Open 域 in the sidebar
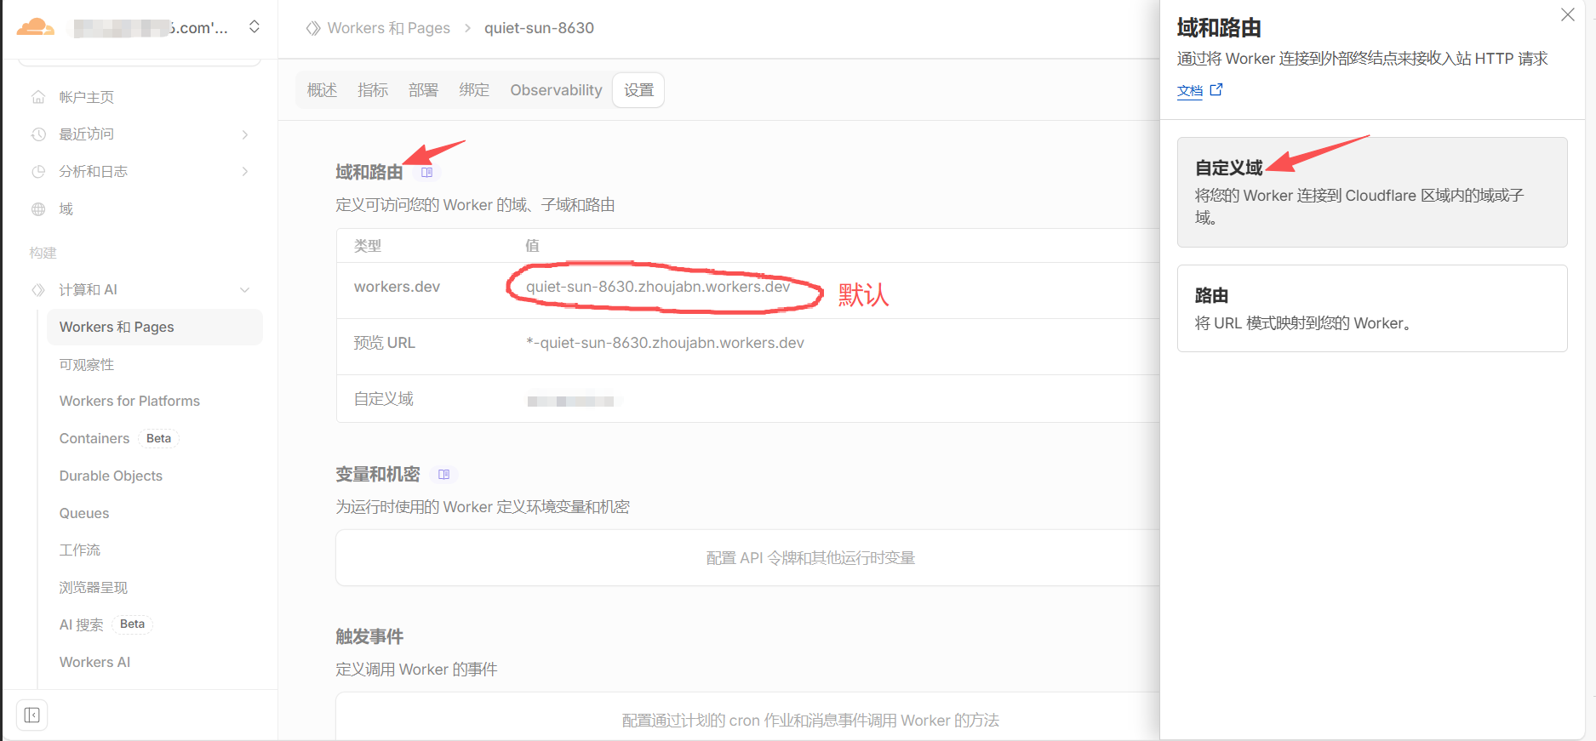The image size is (1596, 741). tap(66, 209)
